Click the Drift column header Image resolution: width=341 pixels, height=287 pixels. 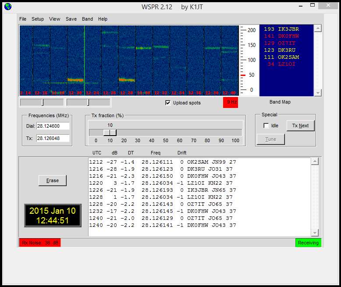click(182, 153)
